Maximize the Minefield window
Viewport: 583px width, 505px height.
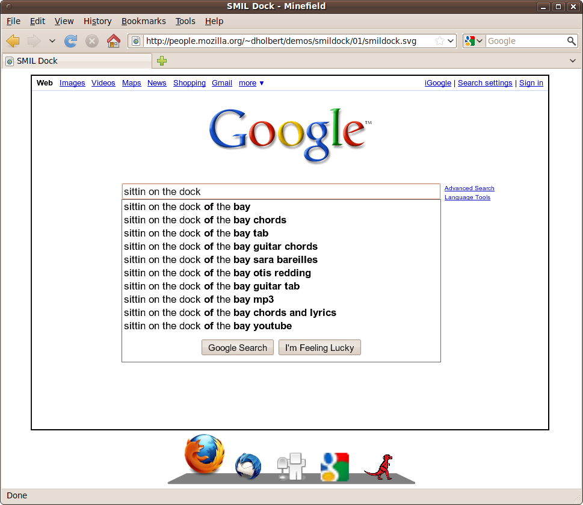coord(558,7)
